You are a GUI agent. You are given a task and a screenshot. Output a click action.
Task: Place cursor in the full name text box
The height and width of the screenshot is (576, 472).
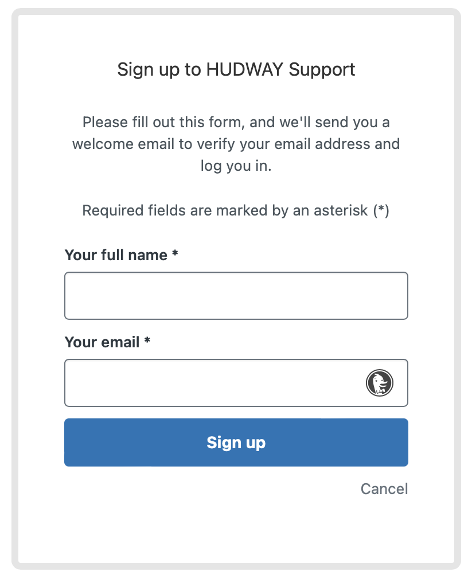click(x=236, y=296)
